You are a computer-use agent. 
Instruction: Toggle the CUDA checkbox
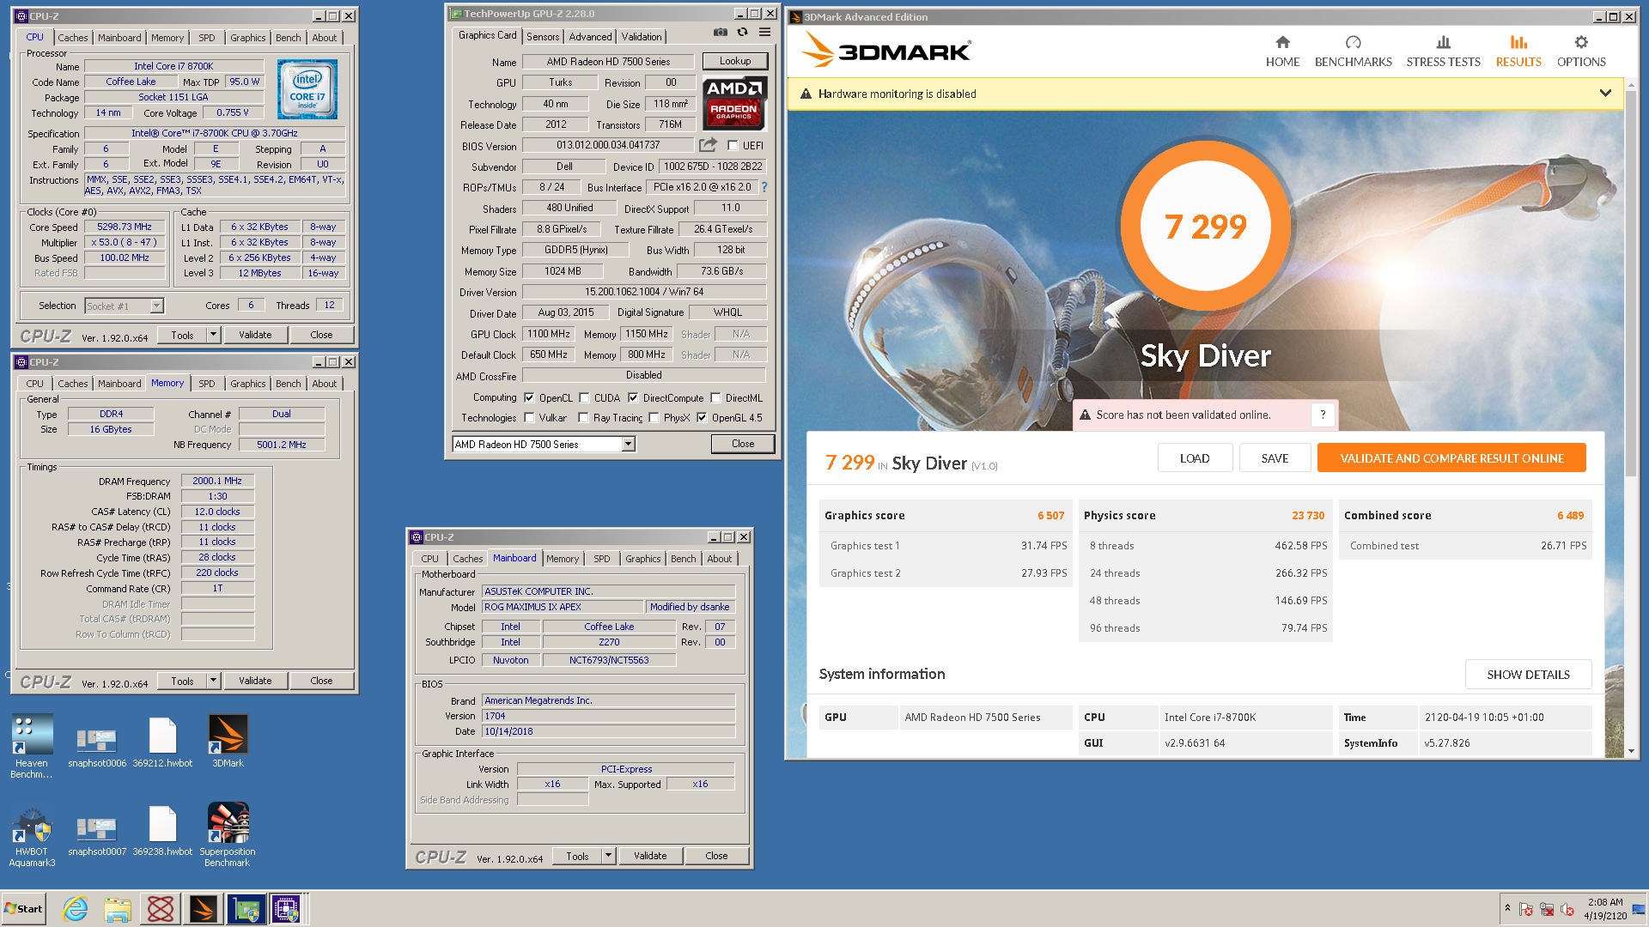tap(584, 397)
